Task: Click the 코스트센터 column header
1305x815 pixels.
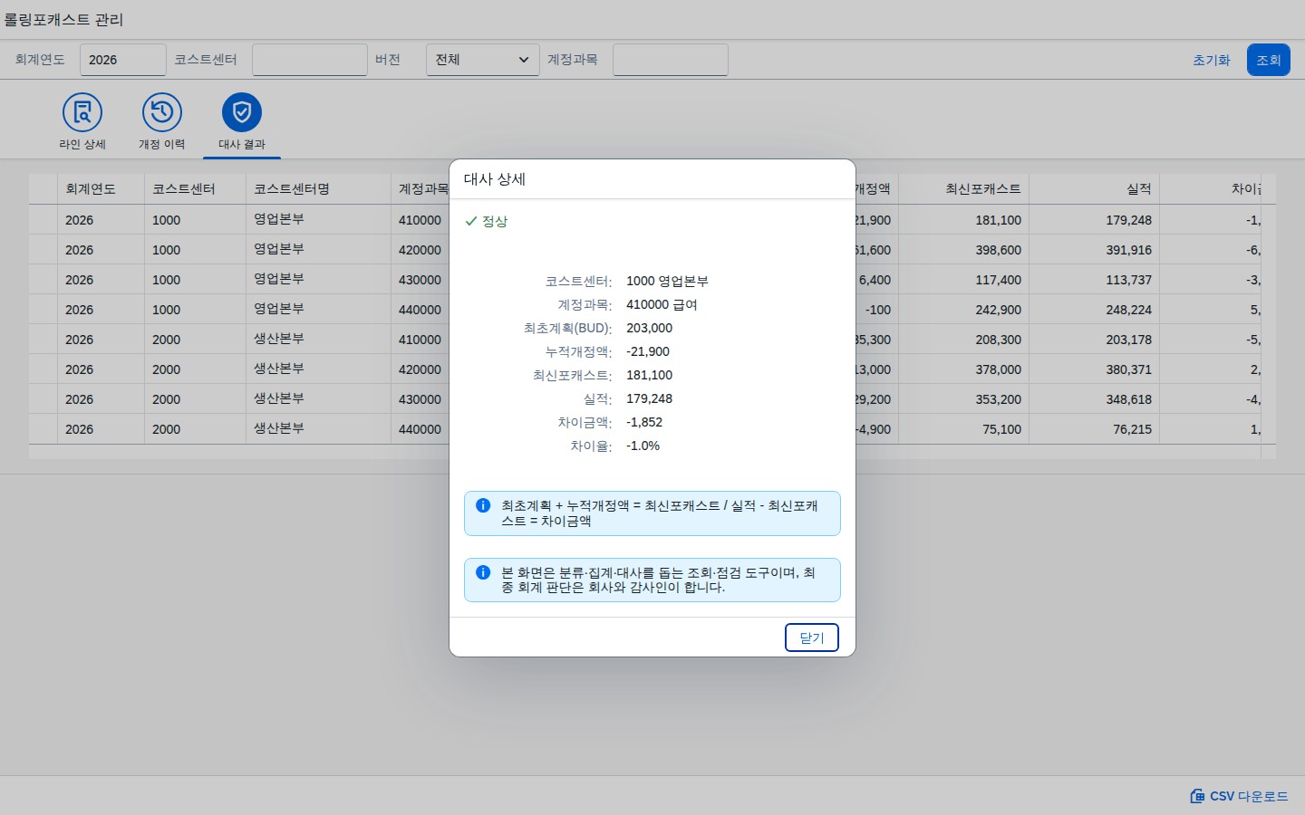Action: coord(195,189)
